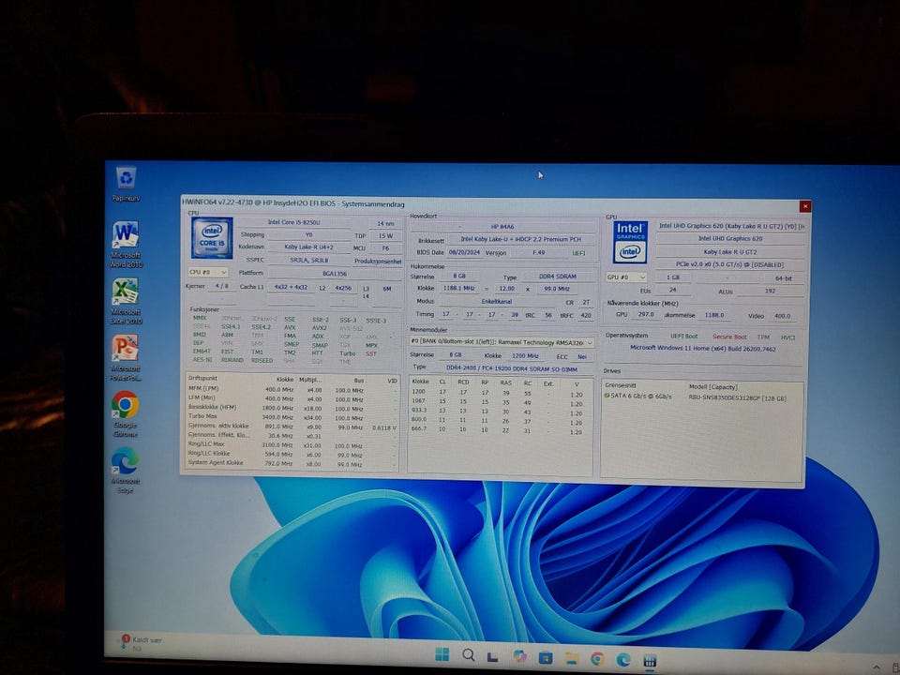Select the BIOS date 08/20/2024

(x=464, y=252)
